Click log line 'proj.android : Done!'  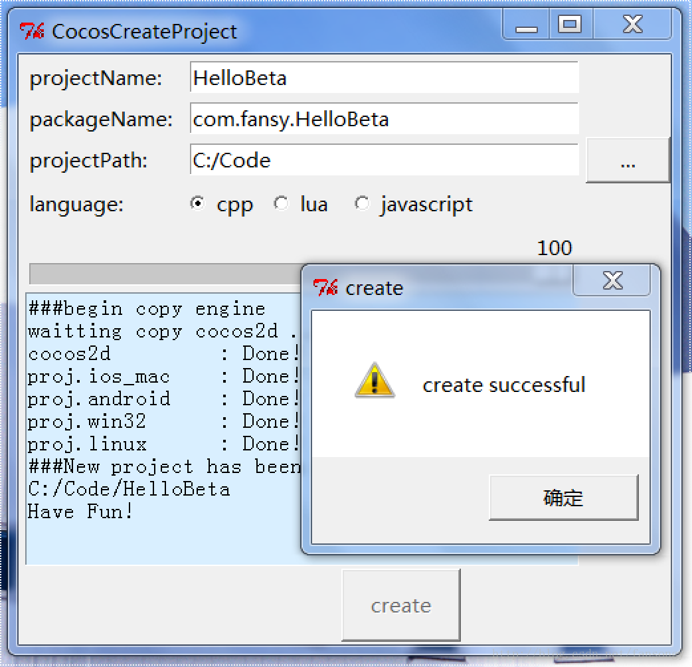point(163,399)
